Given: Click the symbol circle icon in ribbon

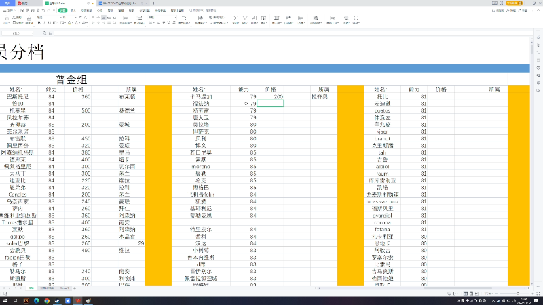Looking at the screenshot, I should coord(356,20).
